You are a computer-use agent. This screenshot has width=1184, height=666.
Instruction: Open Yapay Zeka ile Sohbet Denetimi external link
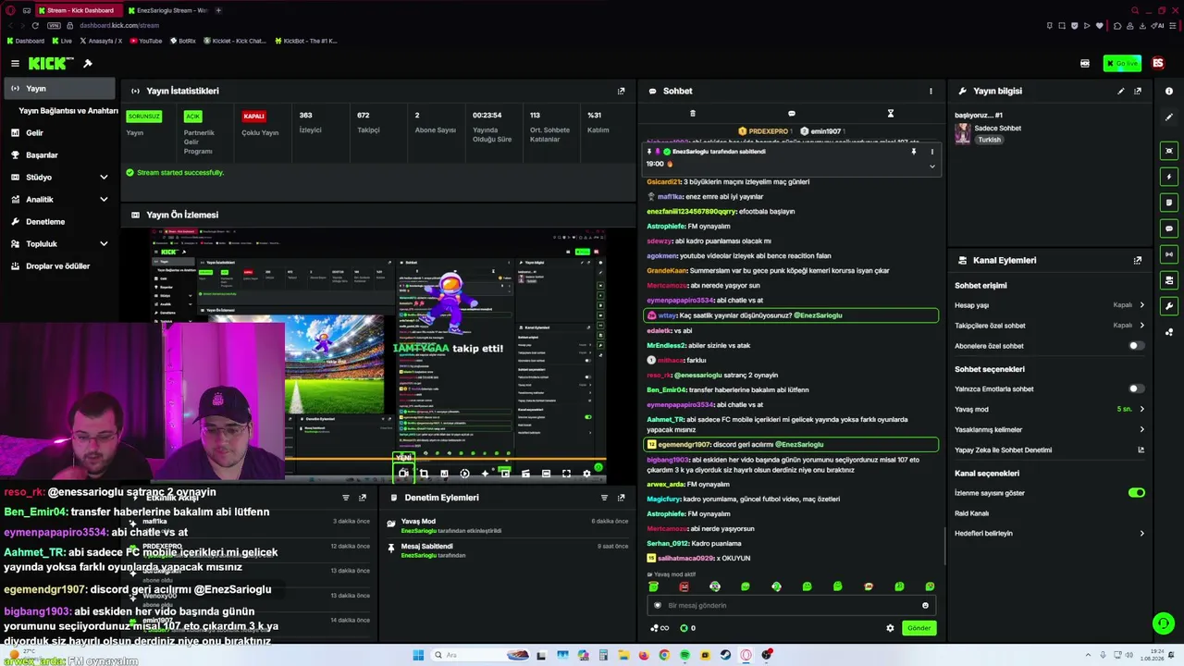pyautogui.click(x=1141, y=450)
